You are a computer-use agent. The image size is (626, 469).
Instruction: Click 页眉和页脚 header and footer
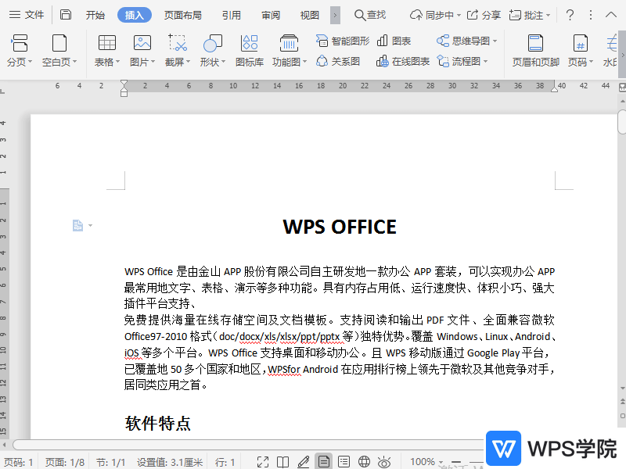tap(535, 50)
